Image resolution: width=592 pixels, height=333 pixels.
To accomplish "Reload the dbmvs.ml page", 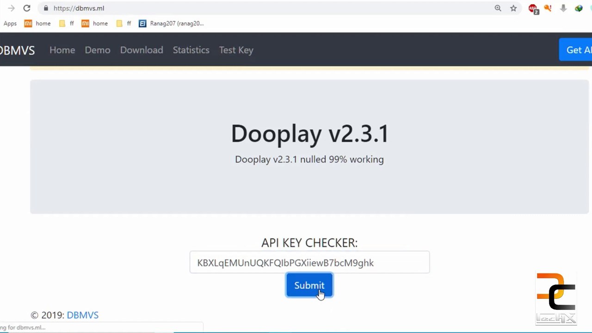I will tap(27, 8).
